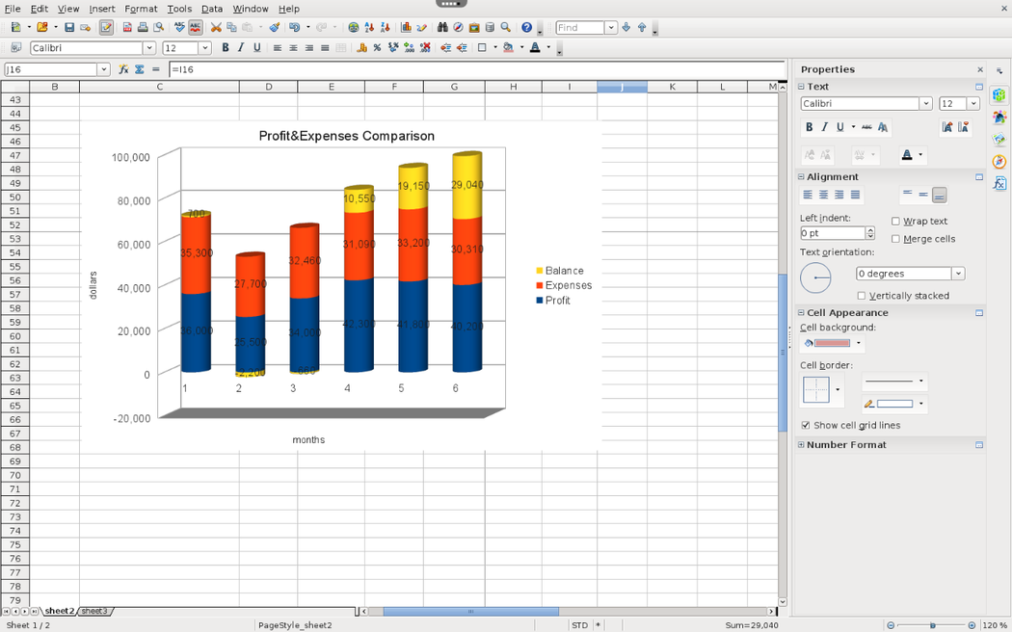Enable the Wrap text checkbox

point(895,222)
